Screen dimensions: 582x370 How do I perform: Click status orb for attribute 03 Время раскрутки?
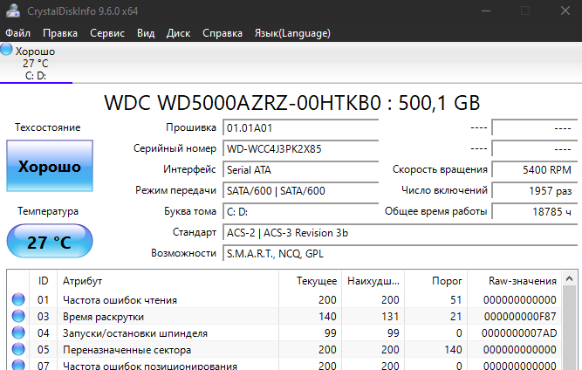pos(18,316)
